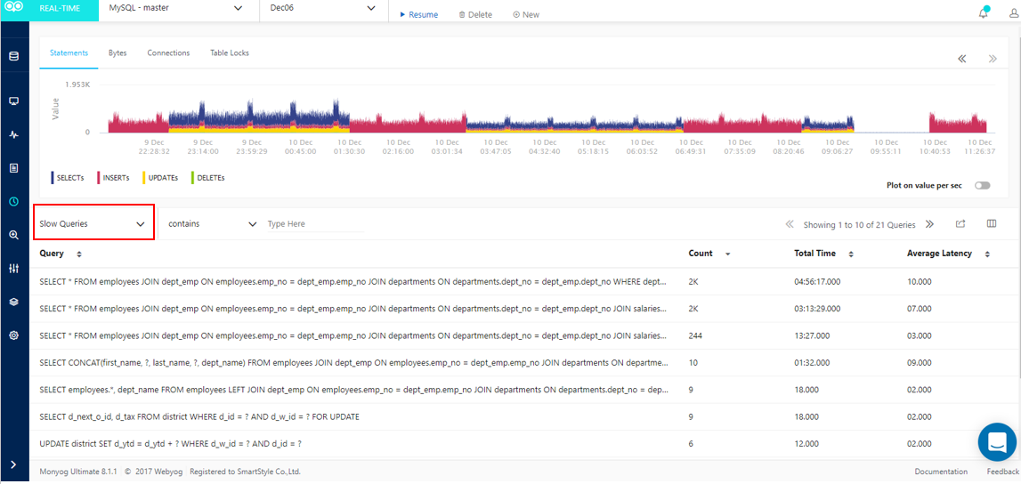Select the SELECT d_next_o_id FOR UPDATE query
Image resolution: width=1021 pixels, height=484 pixels.
[x=199, y=416]
